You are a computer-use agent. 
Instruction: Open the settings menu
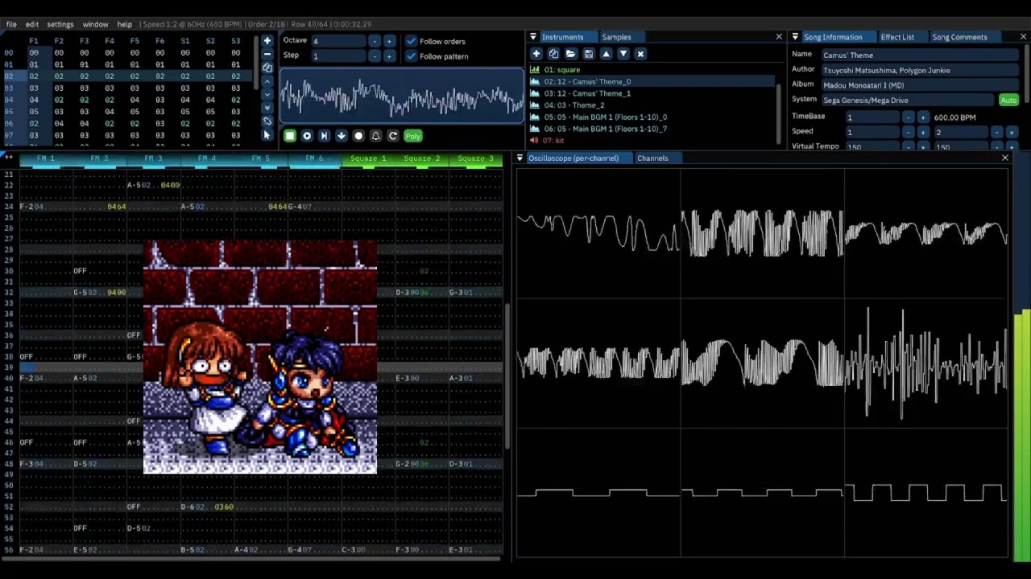[x=60, y=24]
